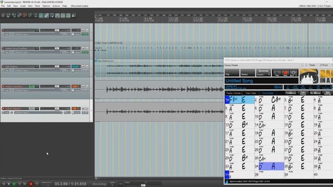Toggle envelope points move with items icon
The width and height of the screenshot is (333, 187).
(57, 16)
